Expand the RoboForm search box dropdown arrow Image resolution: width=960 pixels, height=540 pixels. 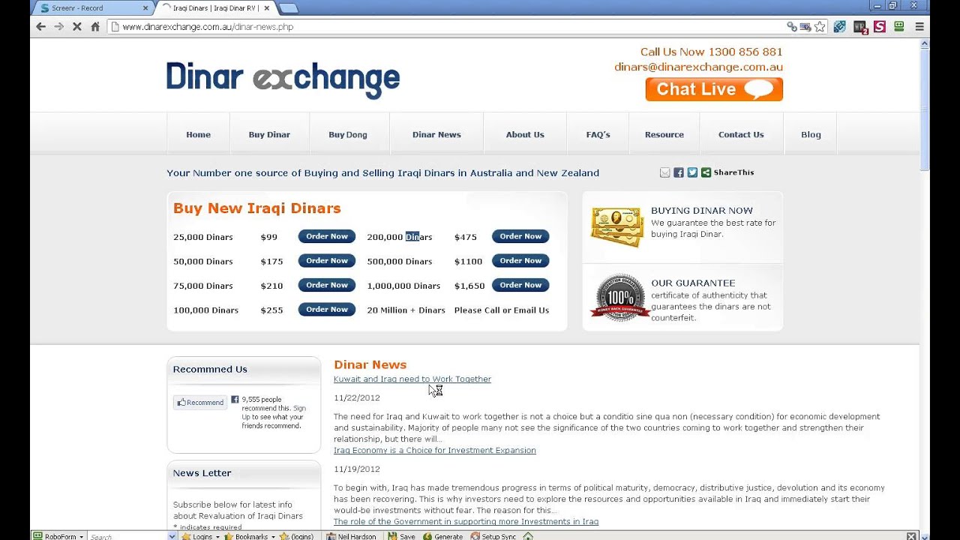(172, 536)
